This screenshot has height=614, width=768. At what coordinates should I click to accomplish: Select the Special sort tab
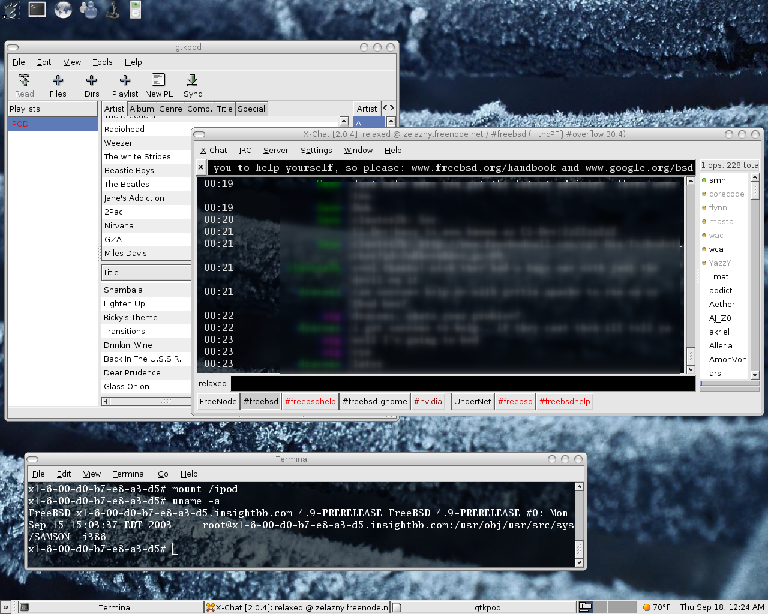click(251, 109)
